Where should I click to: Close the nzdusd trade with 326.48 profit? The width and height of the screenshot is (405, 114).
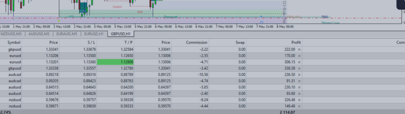299,100
